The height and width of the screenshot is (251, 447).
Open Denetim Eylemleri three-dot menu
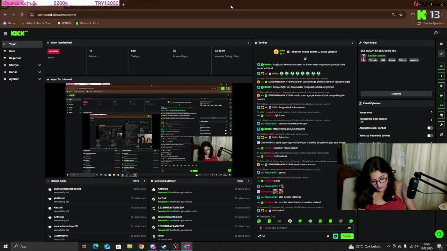248,181
